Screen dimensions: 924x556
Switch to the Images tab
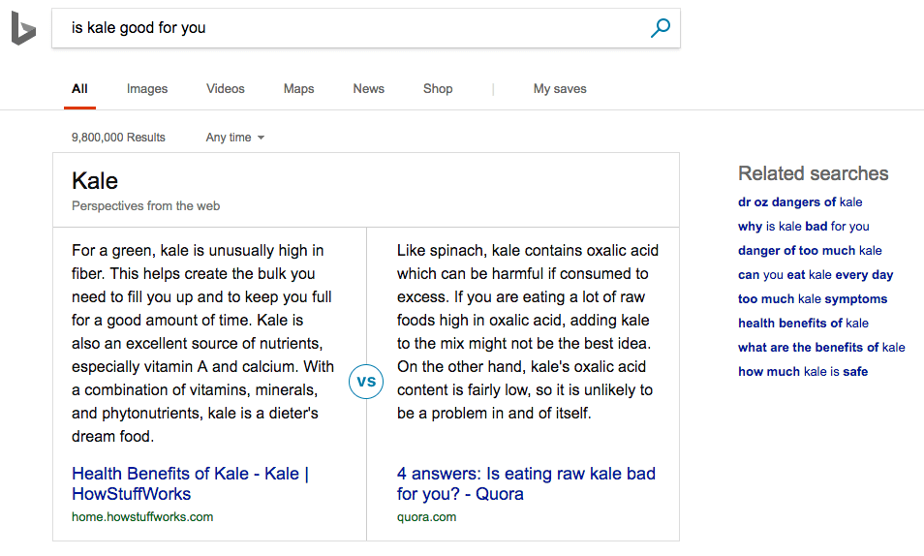click(x=146, y=88)
